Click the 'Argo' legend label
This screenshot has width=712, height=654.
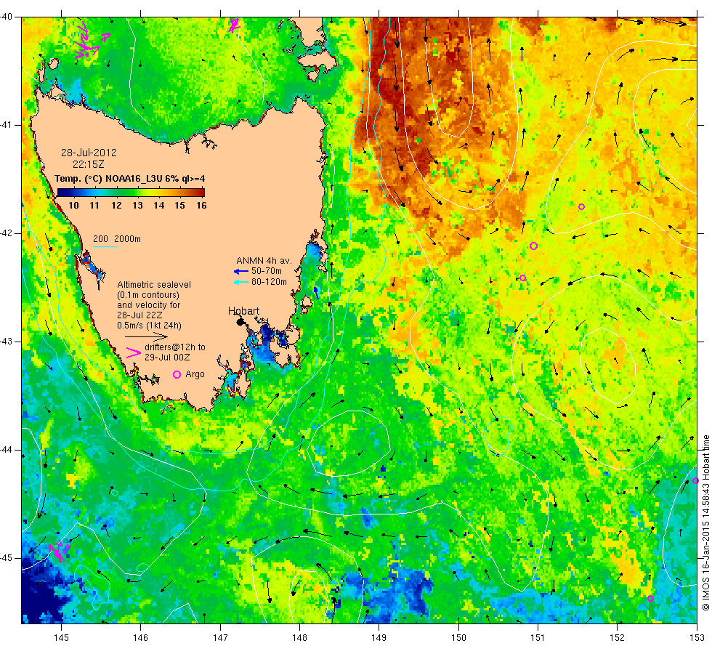(x=195, y=374)
